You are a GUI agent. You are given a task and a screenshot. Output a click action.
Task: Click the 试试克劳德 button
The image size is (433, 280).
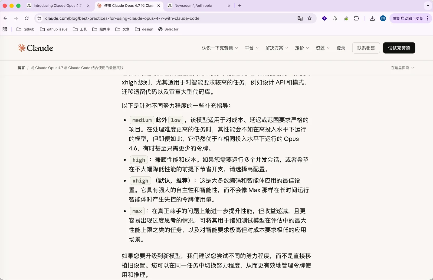click(x=399, y=48)
